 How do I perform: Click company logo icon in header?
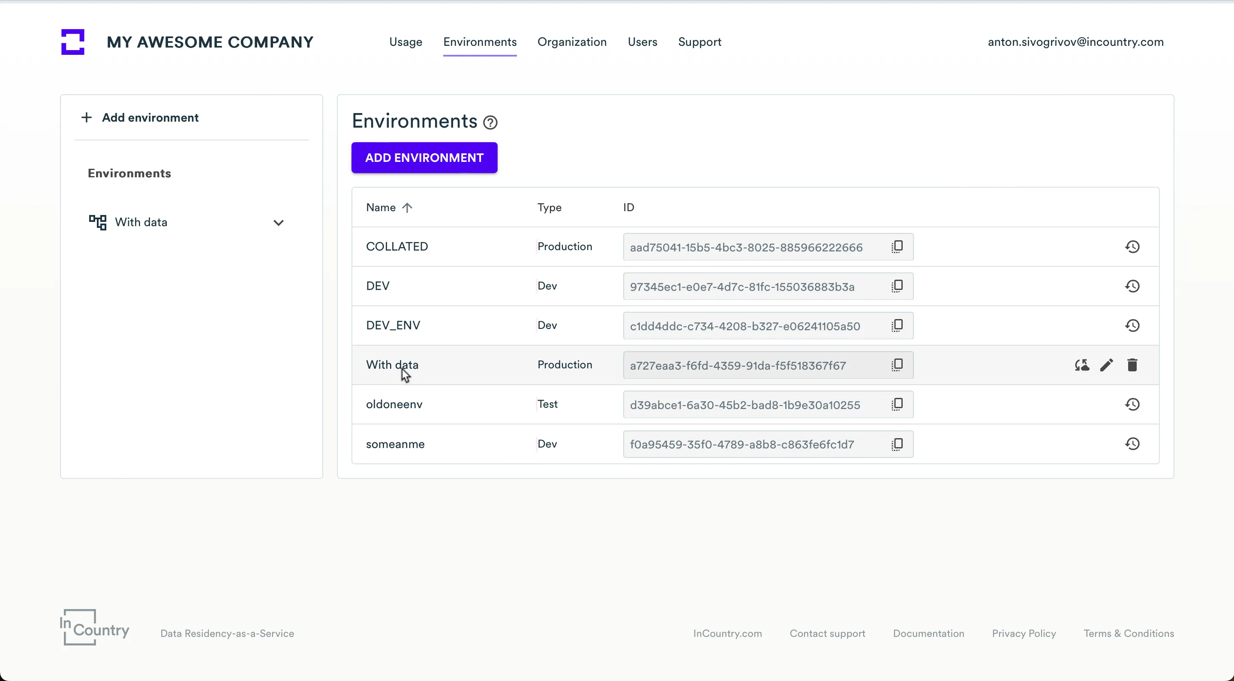pyautogui.click(x=73, y=42)
